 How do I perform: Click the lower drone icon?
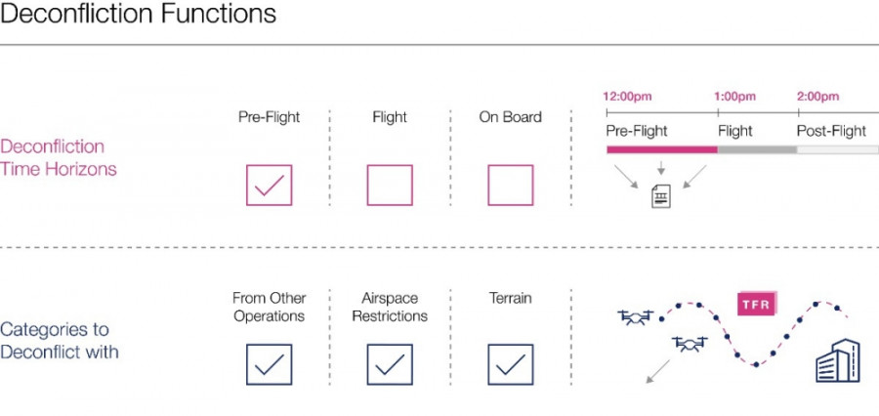(x=690, y=343)
